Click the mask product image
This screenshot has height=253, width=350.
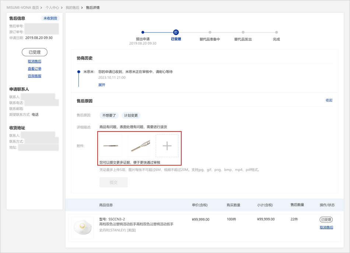[83, 228]
